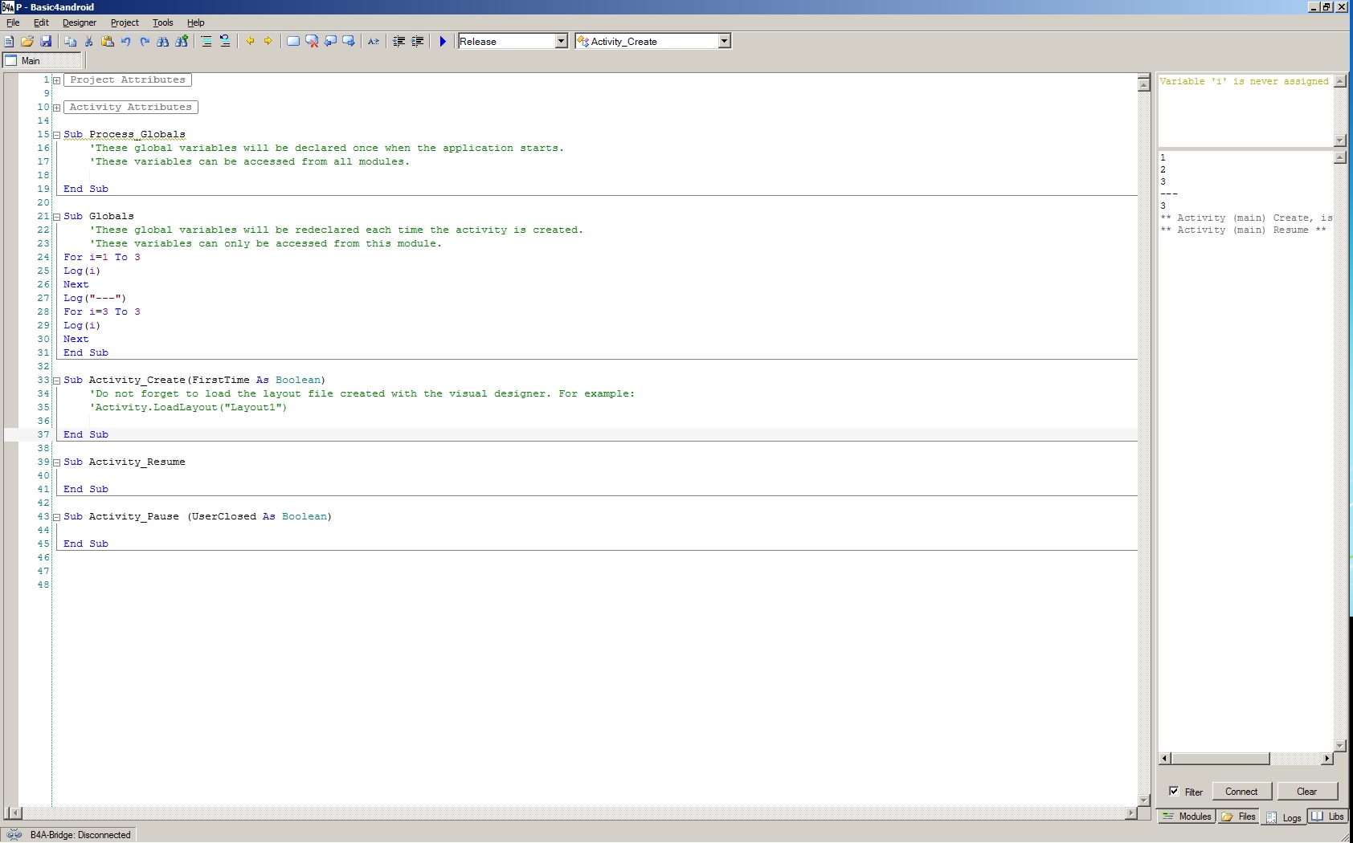Click the autocomplete 'A' icon in toolbar
This screenshot has height=843, width=1353.
pyautogui.click(x=374, y=41)
